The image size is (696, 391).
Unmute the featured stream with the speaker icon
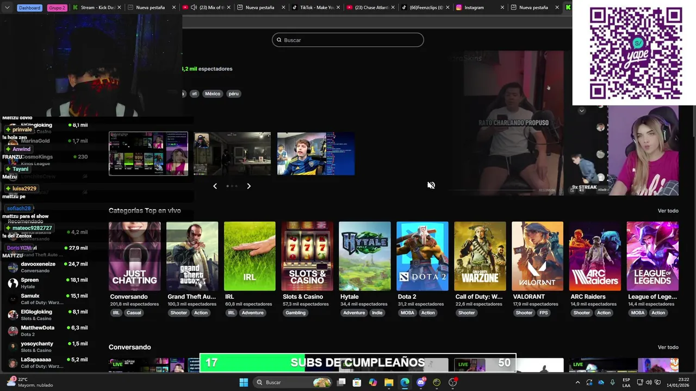[x=431, y=185]
